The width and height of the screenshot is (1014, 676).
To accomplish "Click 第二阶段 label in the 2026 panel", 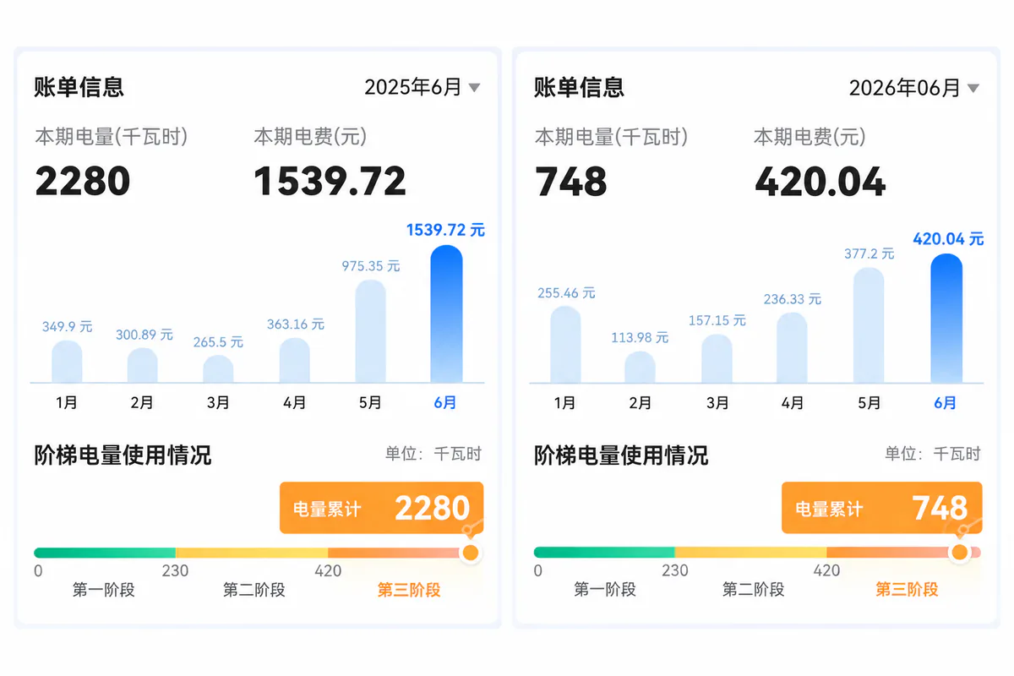I will point(753,590).
